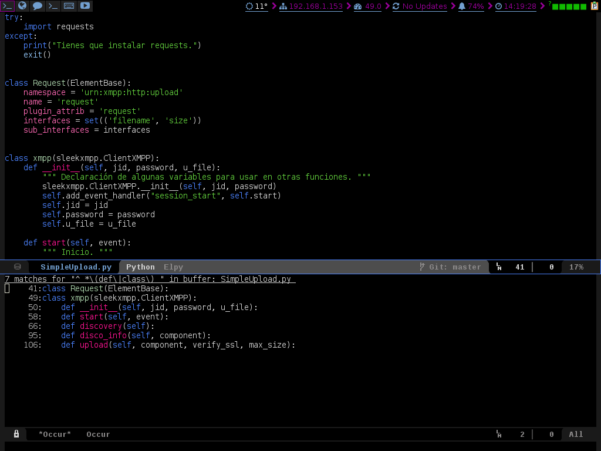Image resolution: width=601 pixels, height=451 pixels.
Task: Click Elpy minor mode in modeline
Action: pyautogui.click(x=173, y=267)
